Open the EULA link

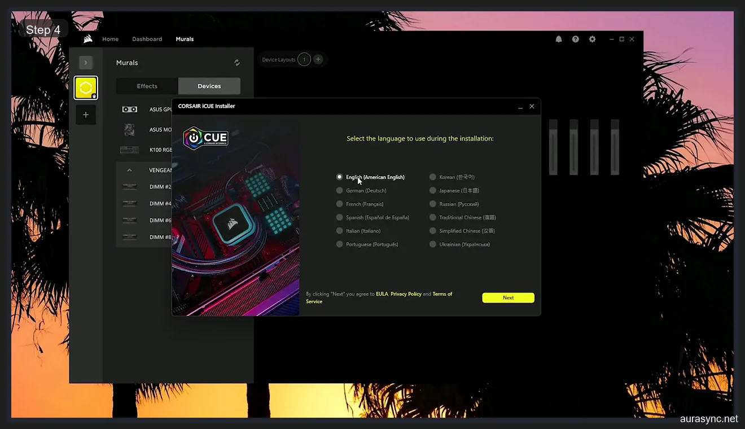click(382, 294)
